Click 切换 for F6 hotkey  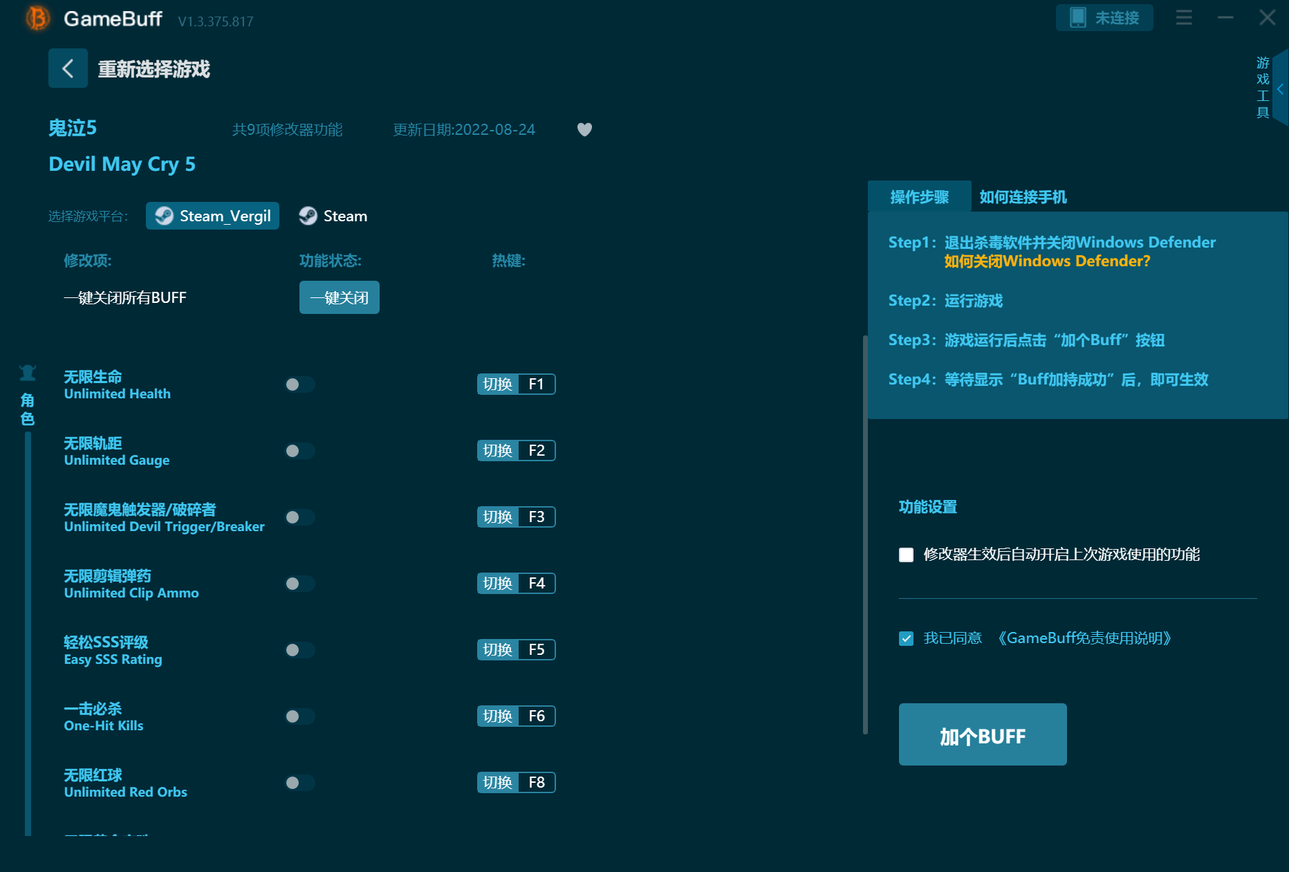point(498,716)
